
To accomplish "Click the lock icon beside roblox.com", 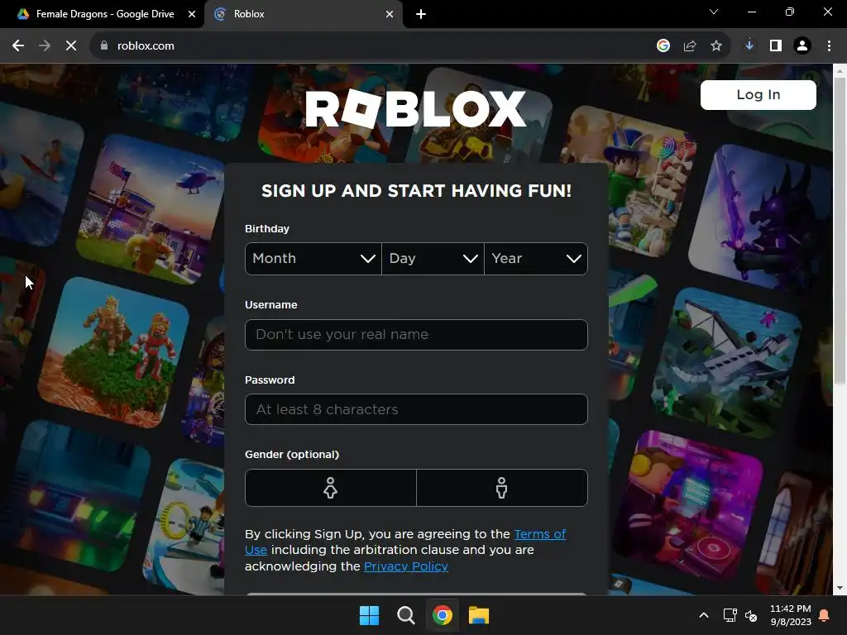I will (104, 46).
